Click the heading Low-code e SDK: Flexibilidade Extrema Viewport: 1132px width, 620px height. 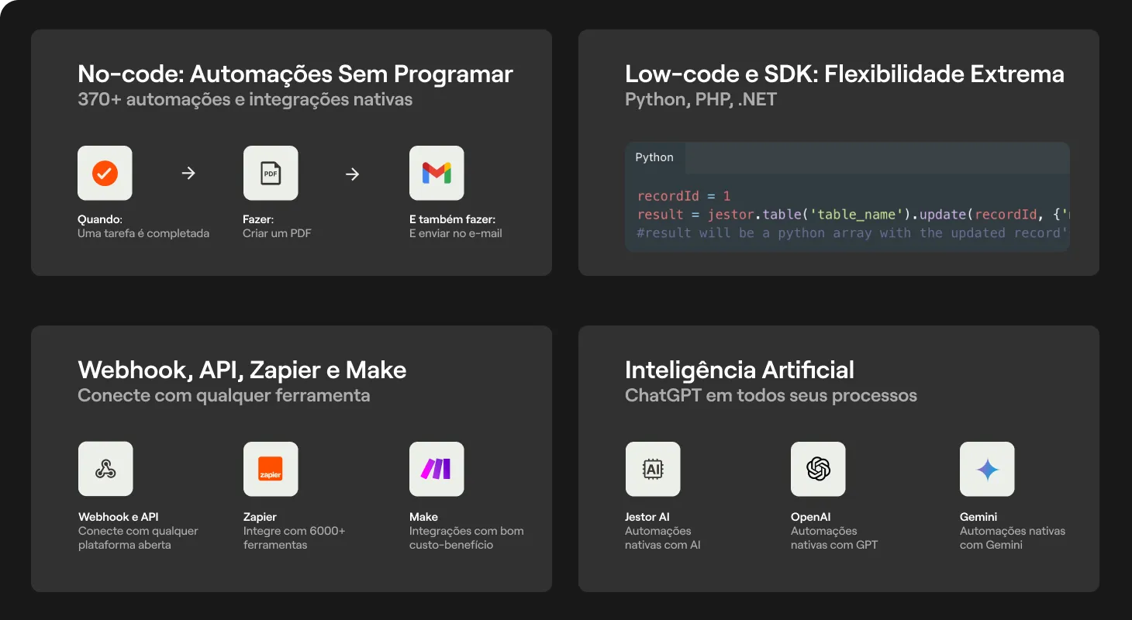pos(844,74)
